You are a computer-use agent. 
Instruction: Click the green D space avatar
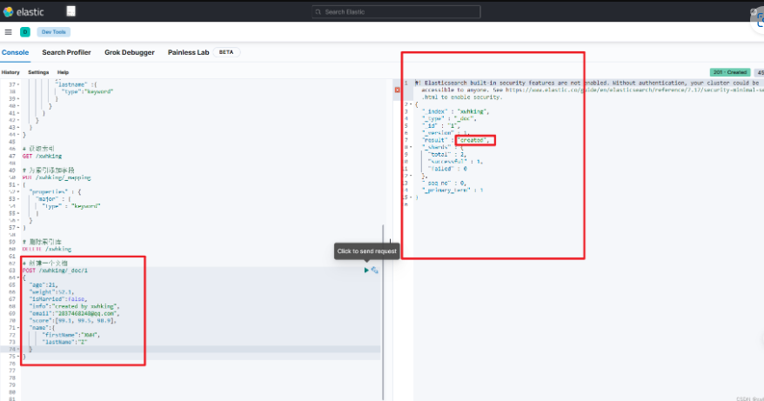[x=24, y=32]
